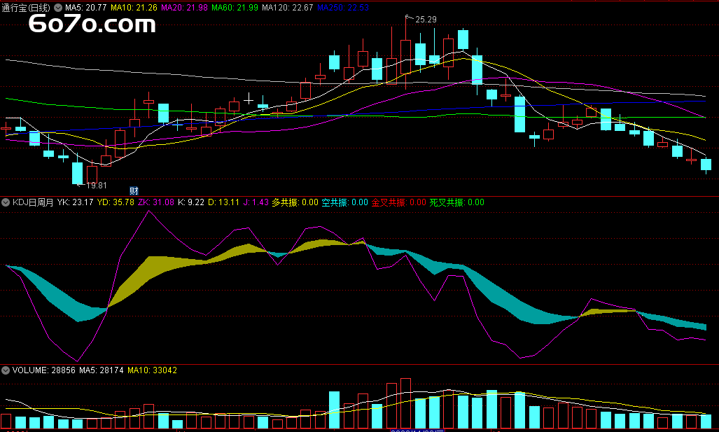719x432 pixels.
Task: Click the MA10: 21.26 label
Action: 134,8
